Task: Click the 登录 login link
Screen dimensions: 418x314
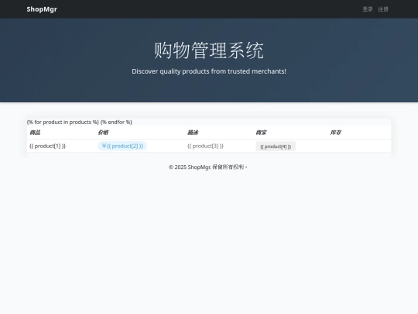Action: click(x=368, y=9)
